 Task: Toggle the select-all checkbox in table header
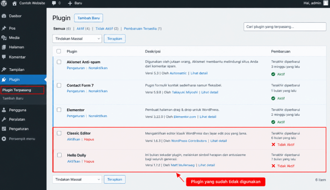pyautogui.click(x=59, y=51)
